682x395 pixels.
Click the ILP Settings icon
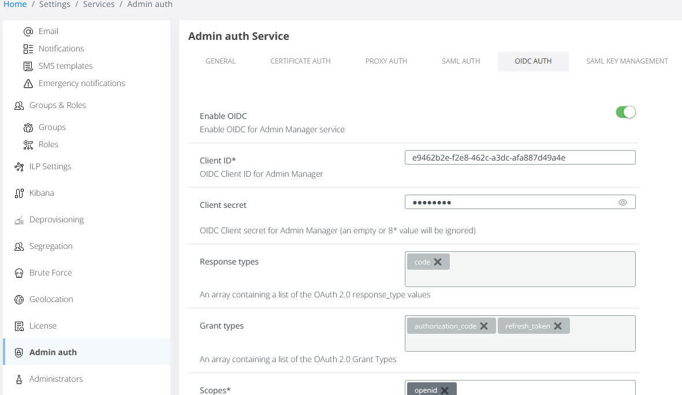tap(19, 167)
